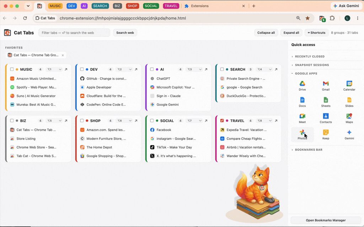
Task: Click the TRAVEL tab group label in tab strip
Action: 171,6
